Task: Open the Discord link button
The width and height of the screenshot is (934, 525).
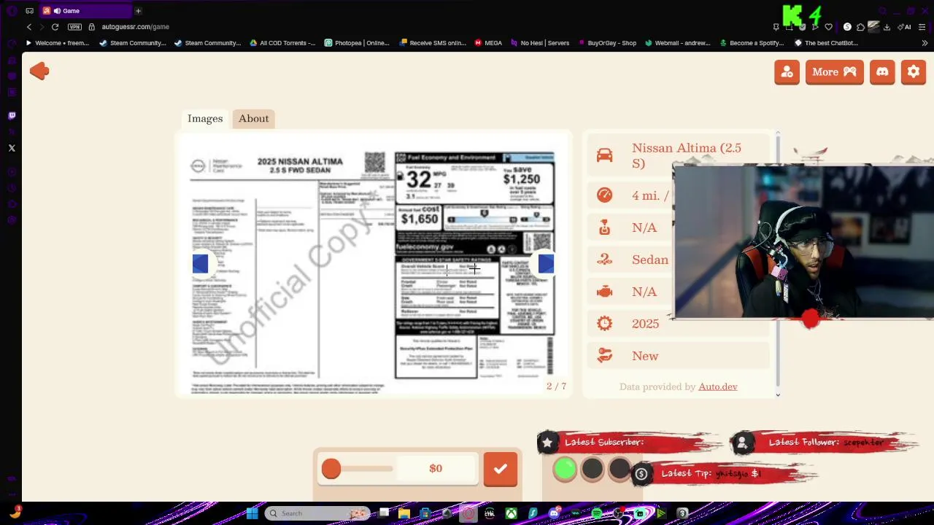Action: point(882,71)
